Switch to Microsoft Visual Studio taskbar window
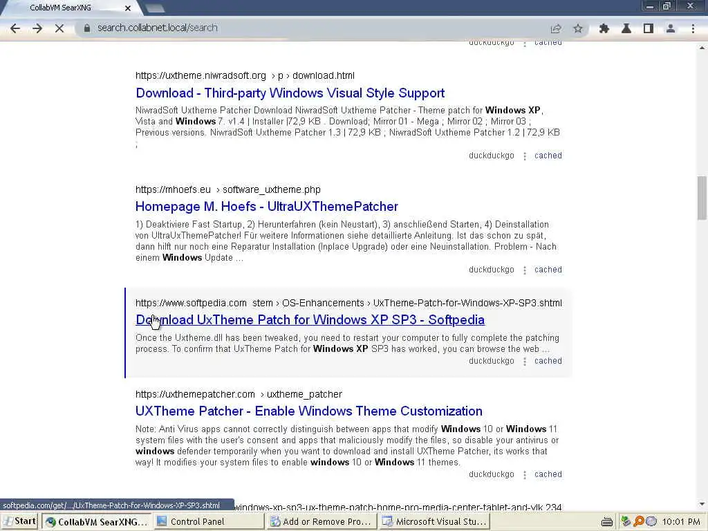Image resolution: width=708 pixels, height=531 pixels. coord(434,521)
